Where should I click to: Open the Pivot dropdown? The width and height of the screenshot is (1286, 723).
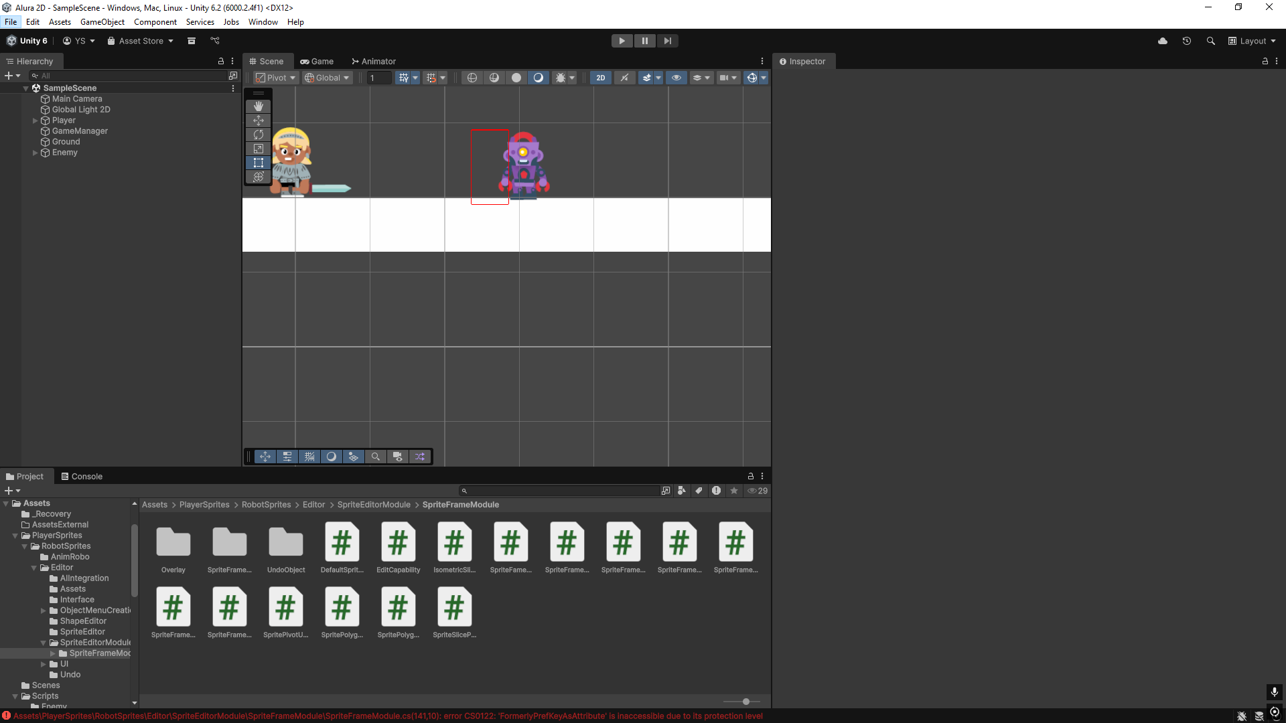click(x=276, y=78)
